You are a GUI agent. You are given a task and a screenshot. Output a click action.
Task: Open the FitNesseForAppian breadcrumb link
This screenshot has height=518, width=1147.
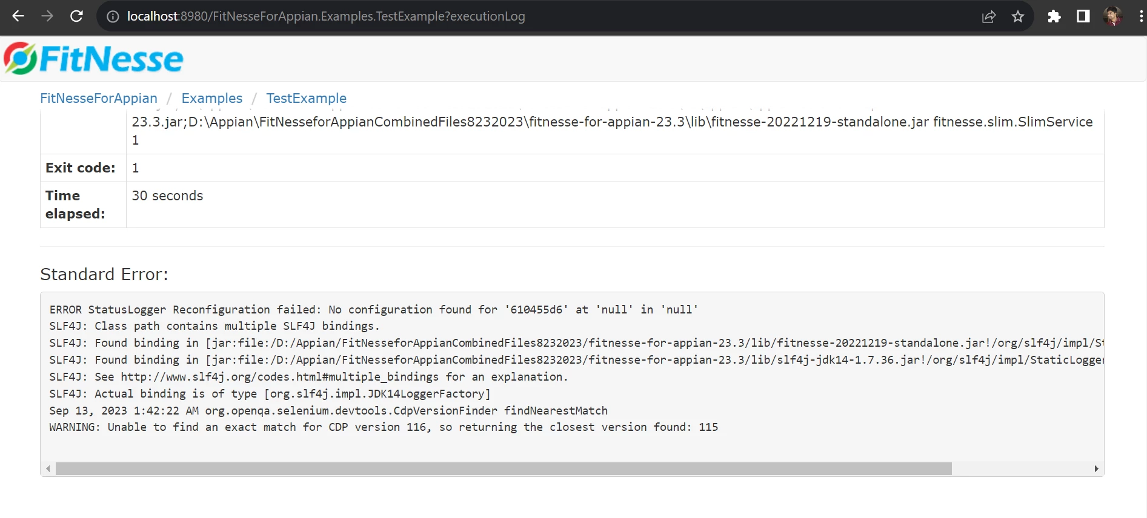[99, 98]
